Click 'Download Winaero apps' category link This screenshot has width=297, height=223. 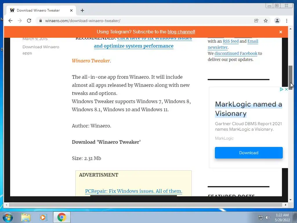tap(41, 50)
